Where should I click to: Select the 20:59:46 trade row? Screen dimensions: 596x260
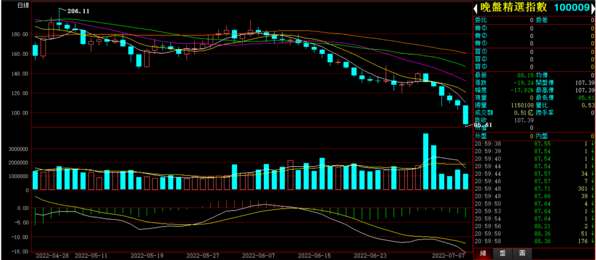click(534, 181)
